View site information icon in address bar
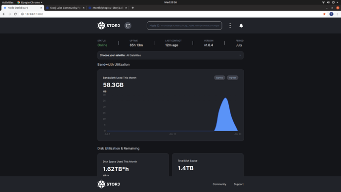The height and width of the screenshot is (192, 341). coord(22,14)
